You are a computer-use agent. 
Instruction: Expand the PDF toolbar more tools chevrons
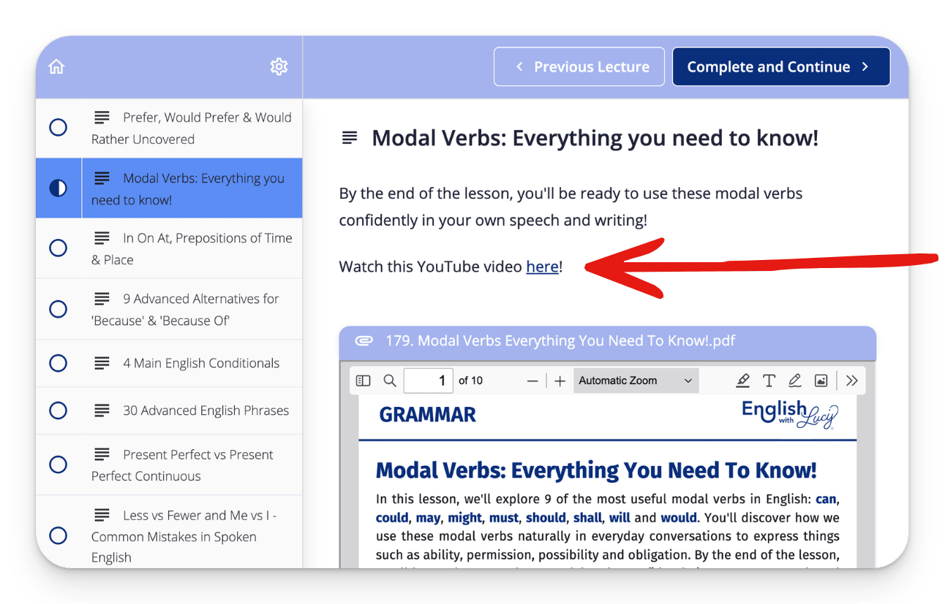851,381
